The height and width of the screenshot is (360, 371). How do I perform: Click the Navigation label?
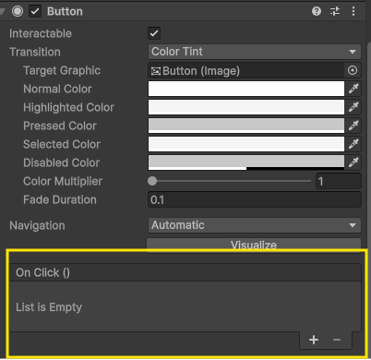[37, 225]
